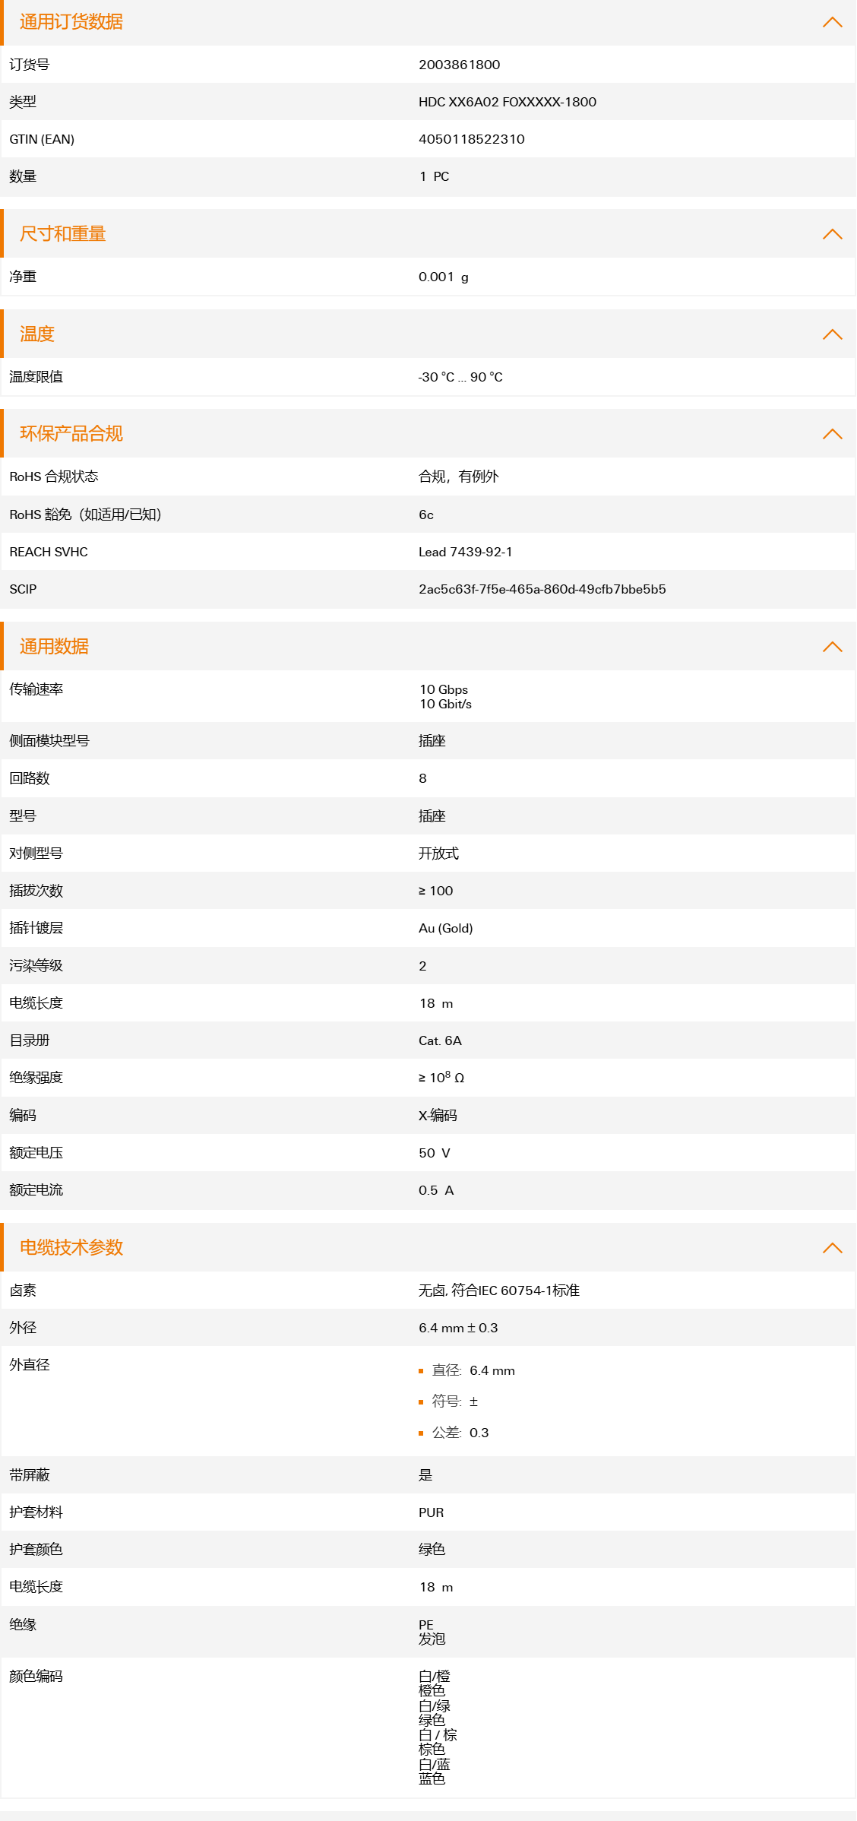
Task: Collapse the 电缆技术参数 section chevron
Action: tap(833, 1248)
